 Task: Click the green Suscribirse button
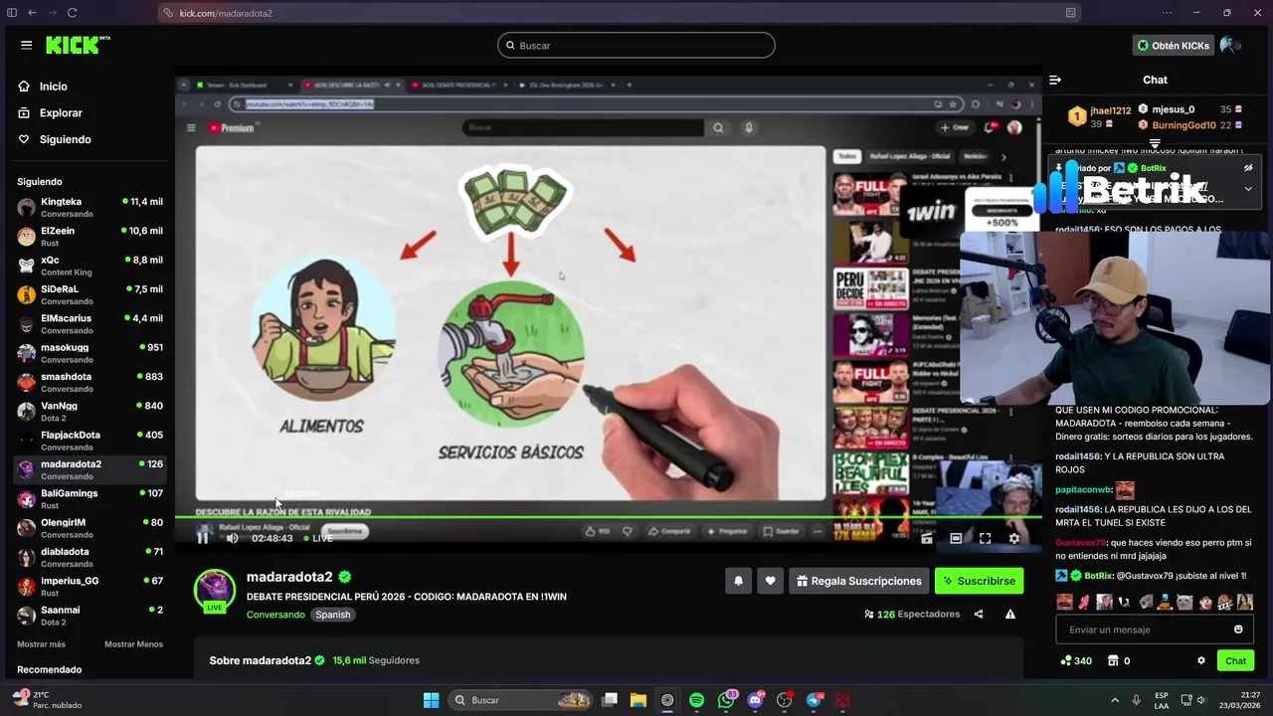click(979, 581)
